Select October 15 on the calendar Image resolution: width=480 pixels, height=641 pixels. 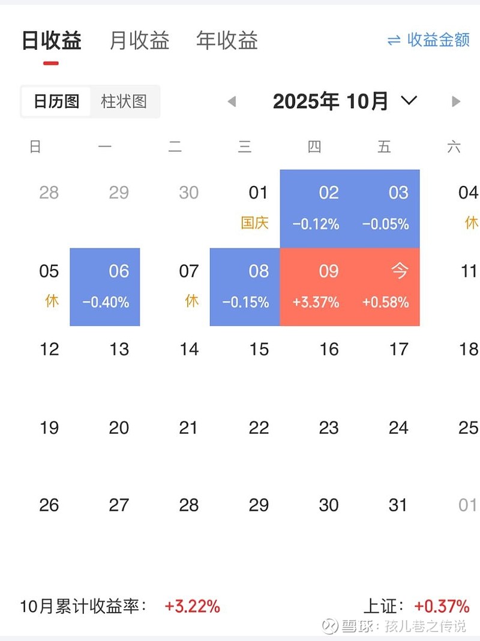coord(259,349)
